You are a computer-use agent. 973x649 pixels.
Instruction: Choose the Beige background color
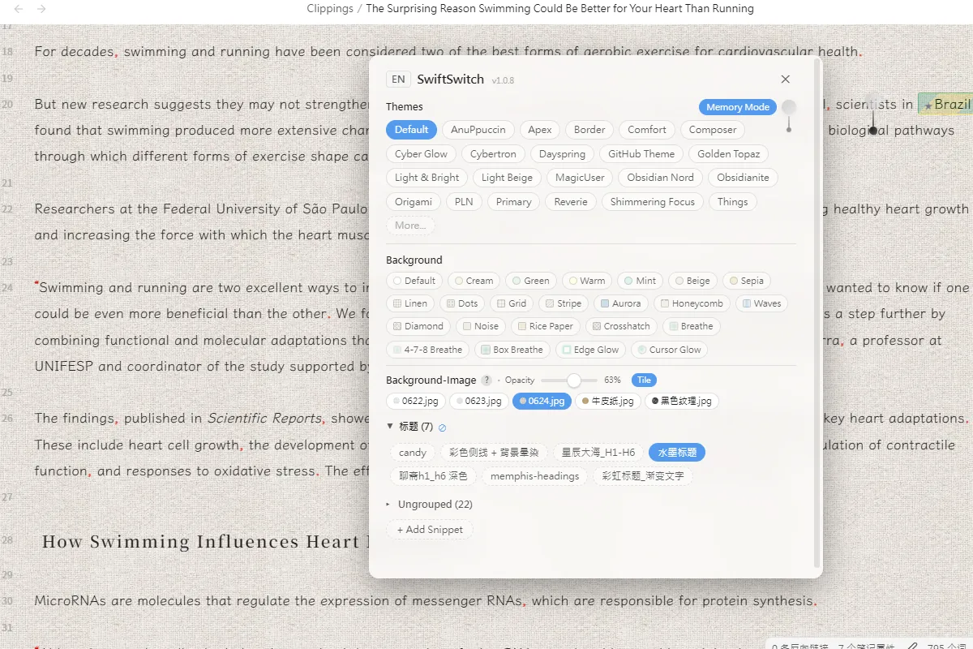[692, 281]
